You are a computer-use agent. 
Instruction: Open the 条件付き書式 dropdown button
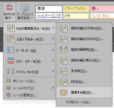(9, 12)
